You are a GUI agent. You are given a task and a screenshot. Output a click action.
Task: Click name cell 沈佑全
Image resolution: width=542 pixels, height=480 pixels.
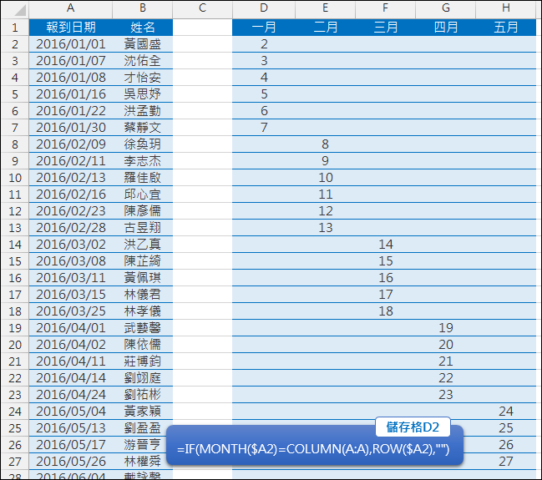143,61
